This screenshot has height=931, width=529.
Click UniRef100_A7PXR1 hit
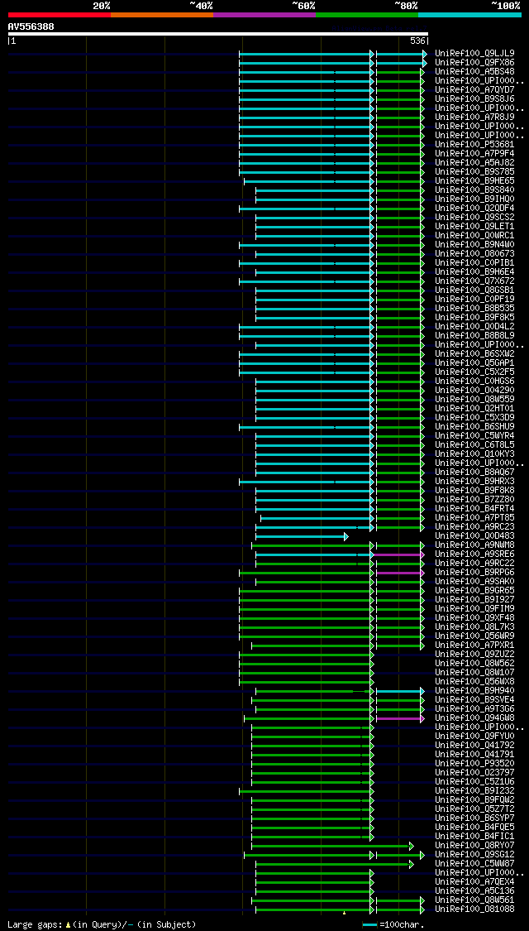click(x=474, y=645)
